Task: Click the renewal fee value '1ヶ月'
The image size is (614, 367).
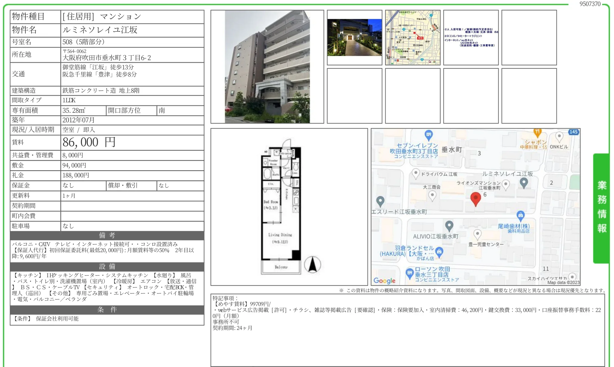Action: coord(69,196)
